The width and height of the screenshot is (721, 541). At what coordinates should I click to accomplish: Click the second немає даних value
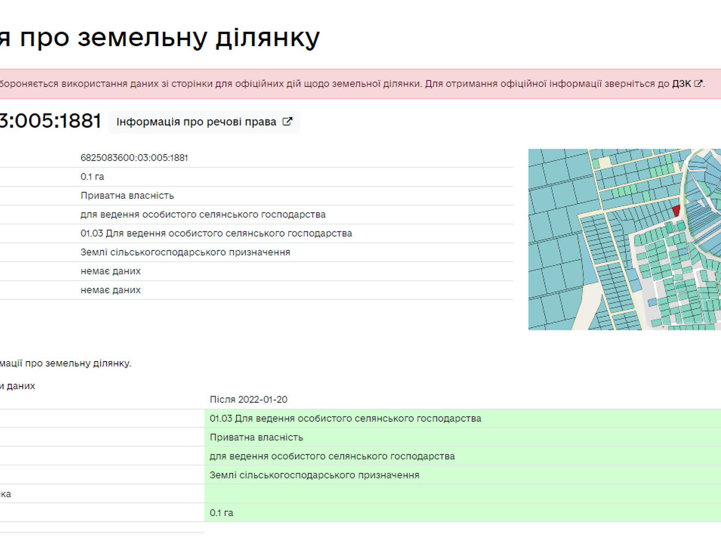(x=110, y=290)
